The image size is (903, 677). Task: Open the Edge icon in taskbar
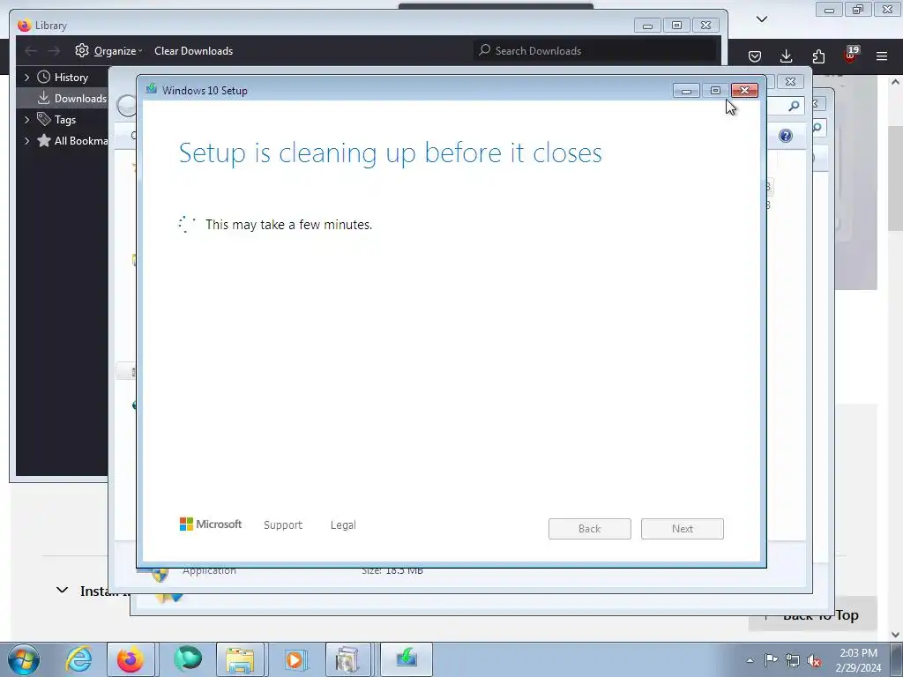click(188, 659)
